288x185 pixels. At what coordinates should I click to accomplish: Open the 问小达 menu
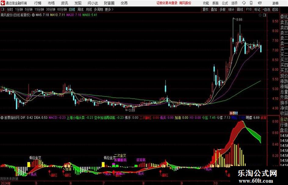[93, 3]
